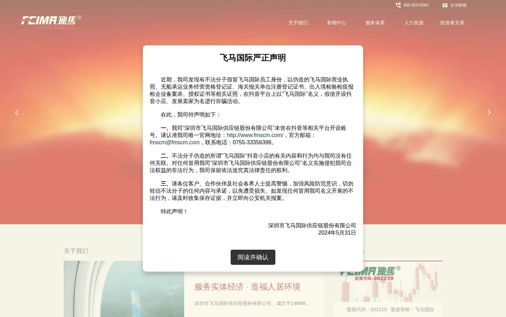Click the FEIMA 飞马 logo in header
The image size is (506, 317).
coord(51,22)
